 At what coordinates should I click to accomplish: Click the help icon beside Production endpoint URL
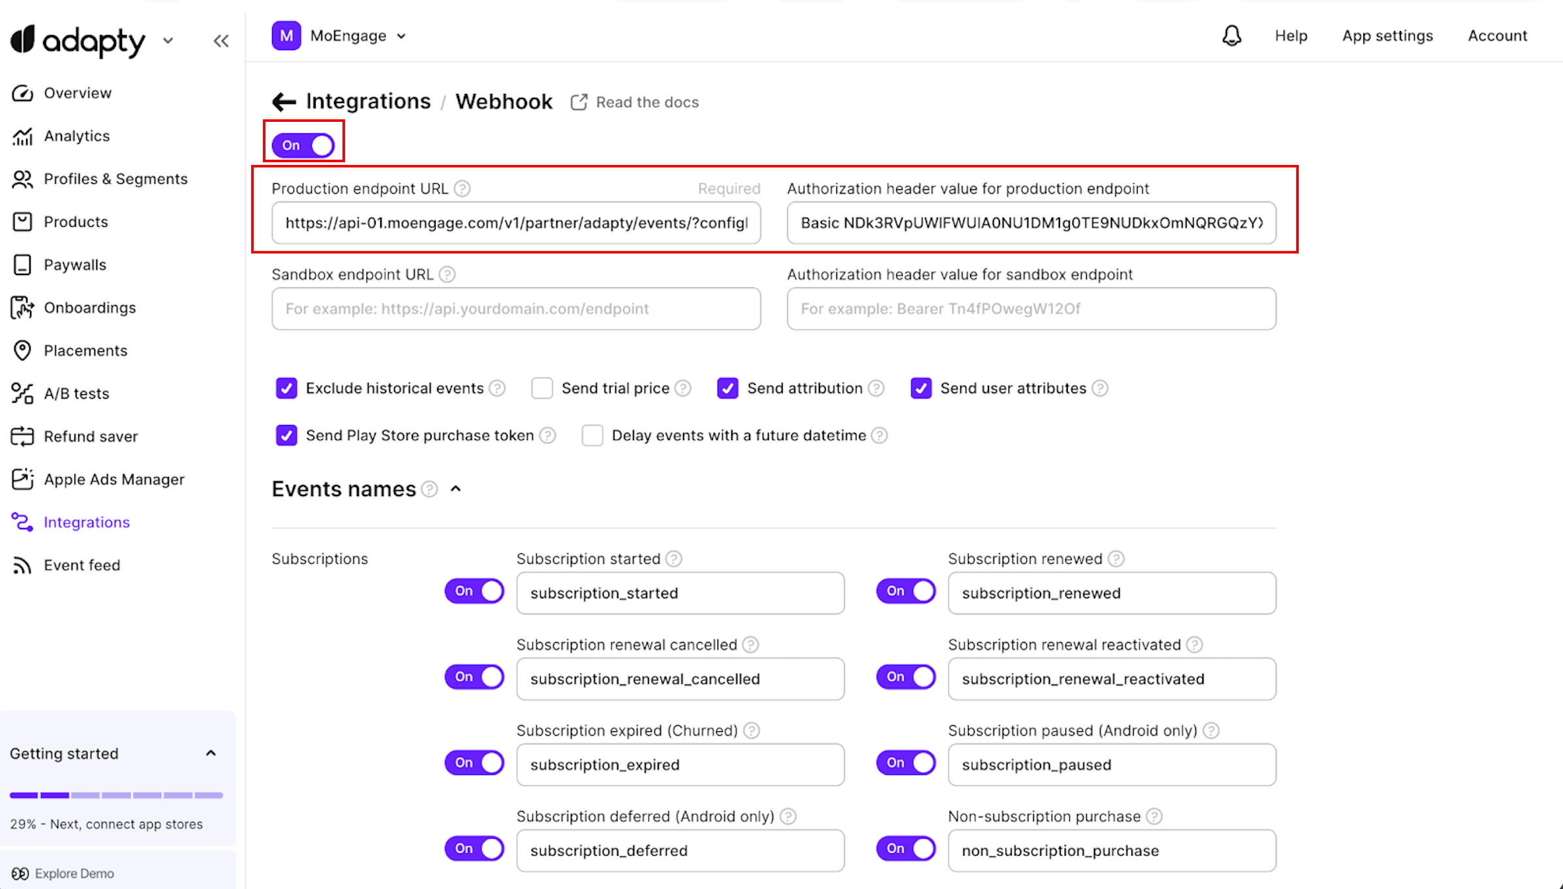click(x=463, y=188)
